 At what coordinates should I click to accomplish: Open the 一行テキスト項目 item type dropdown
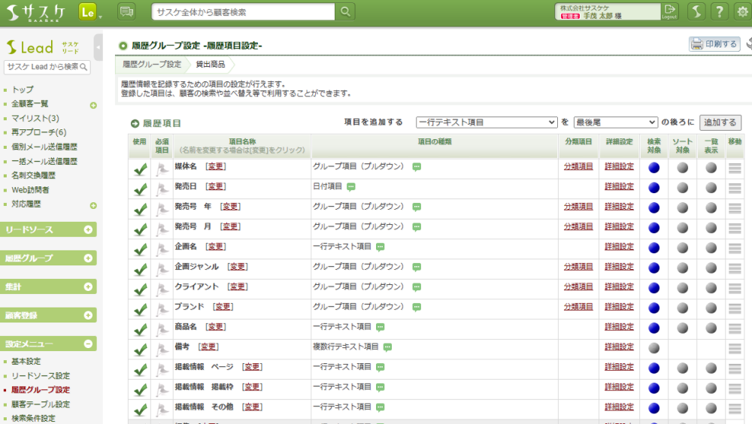point(486,122)
